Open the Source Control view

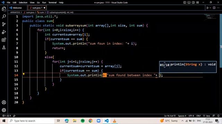[x=4, y=24]
